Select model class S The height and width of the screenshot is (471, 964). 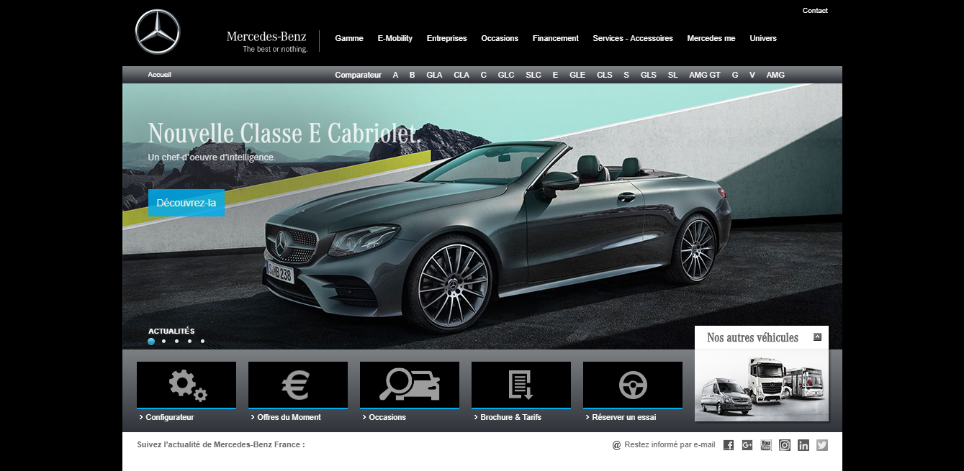click(x=626, y=75)
